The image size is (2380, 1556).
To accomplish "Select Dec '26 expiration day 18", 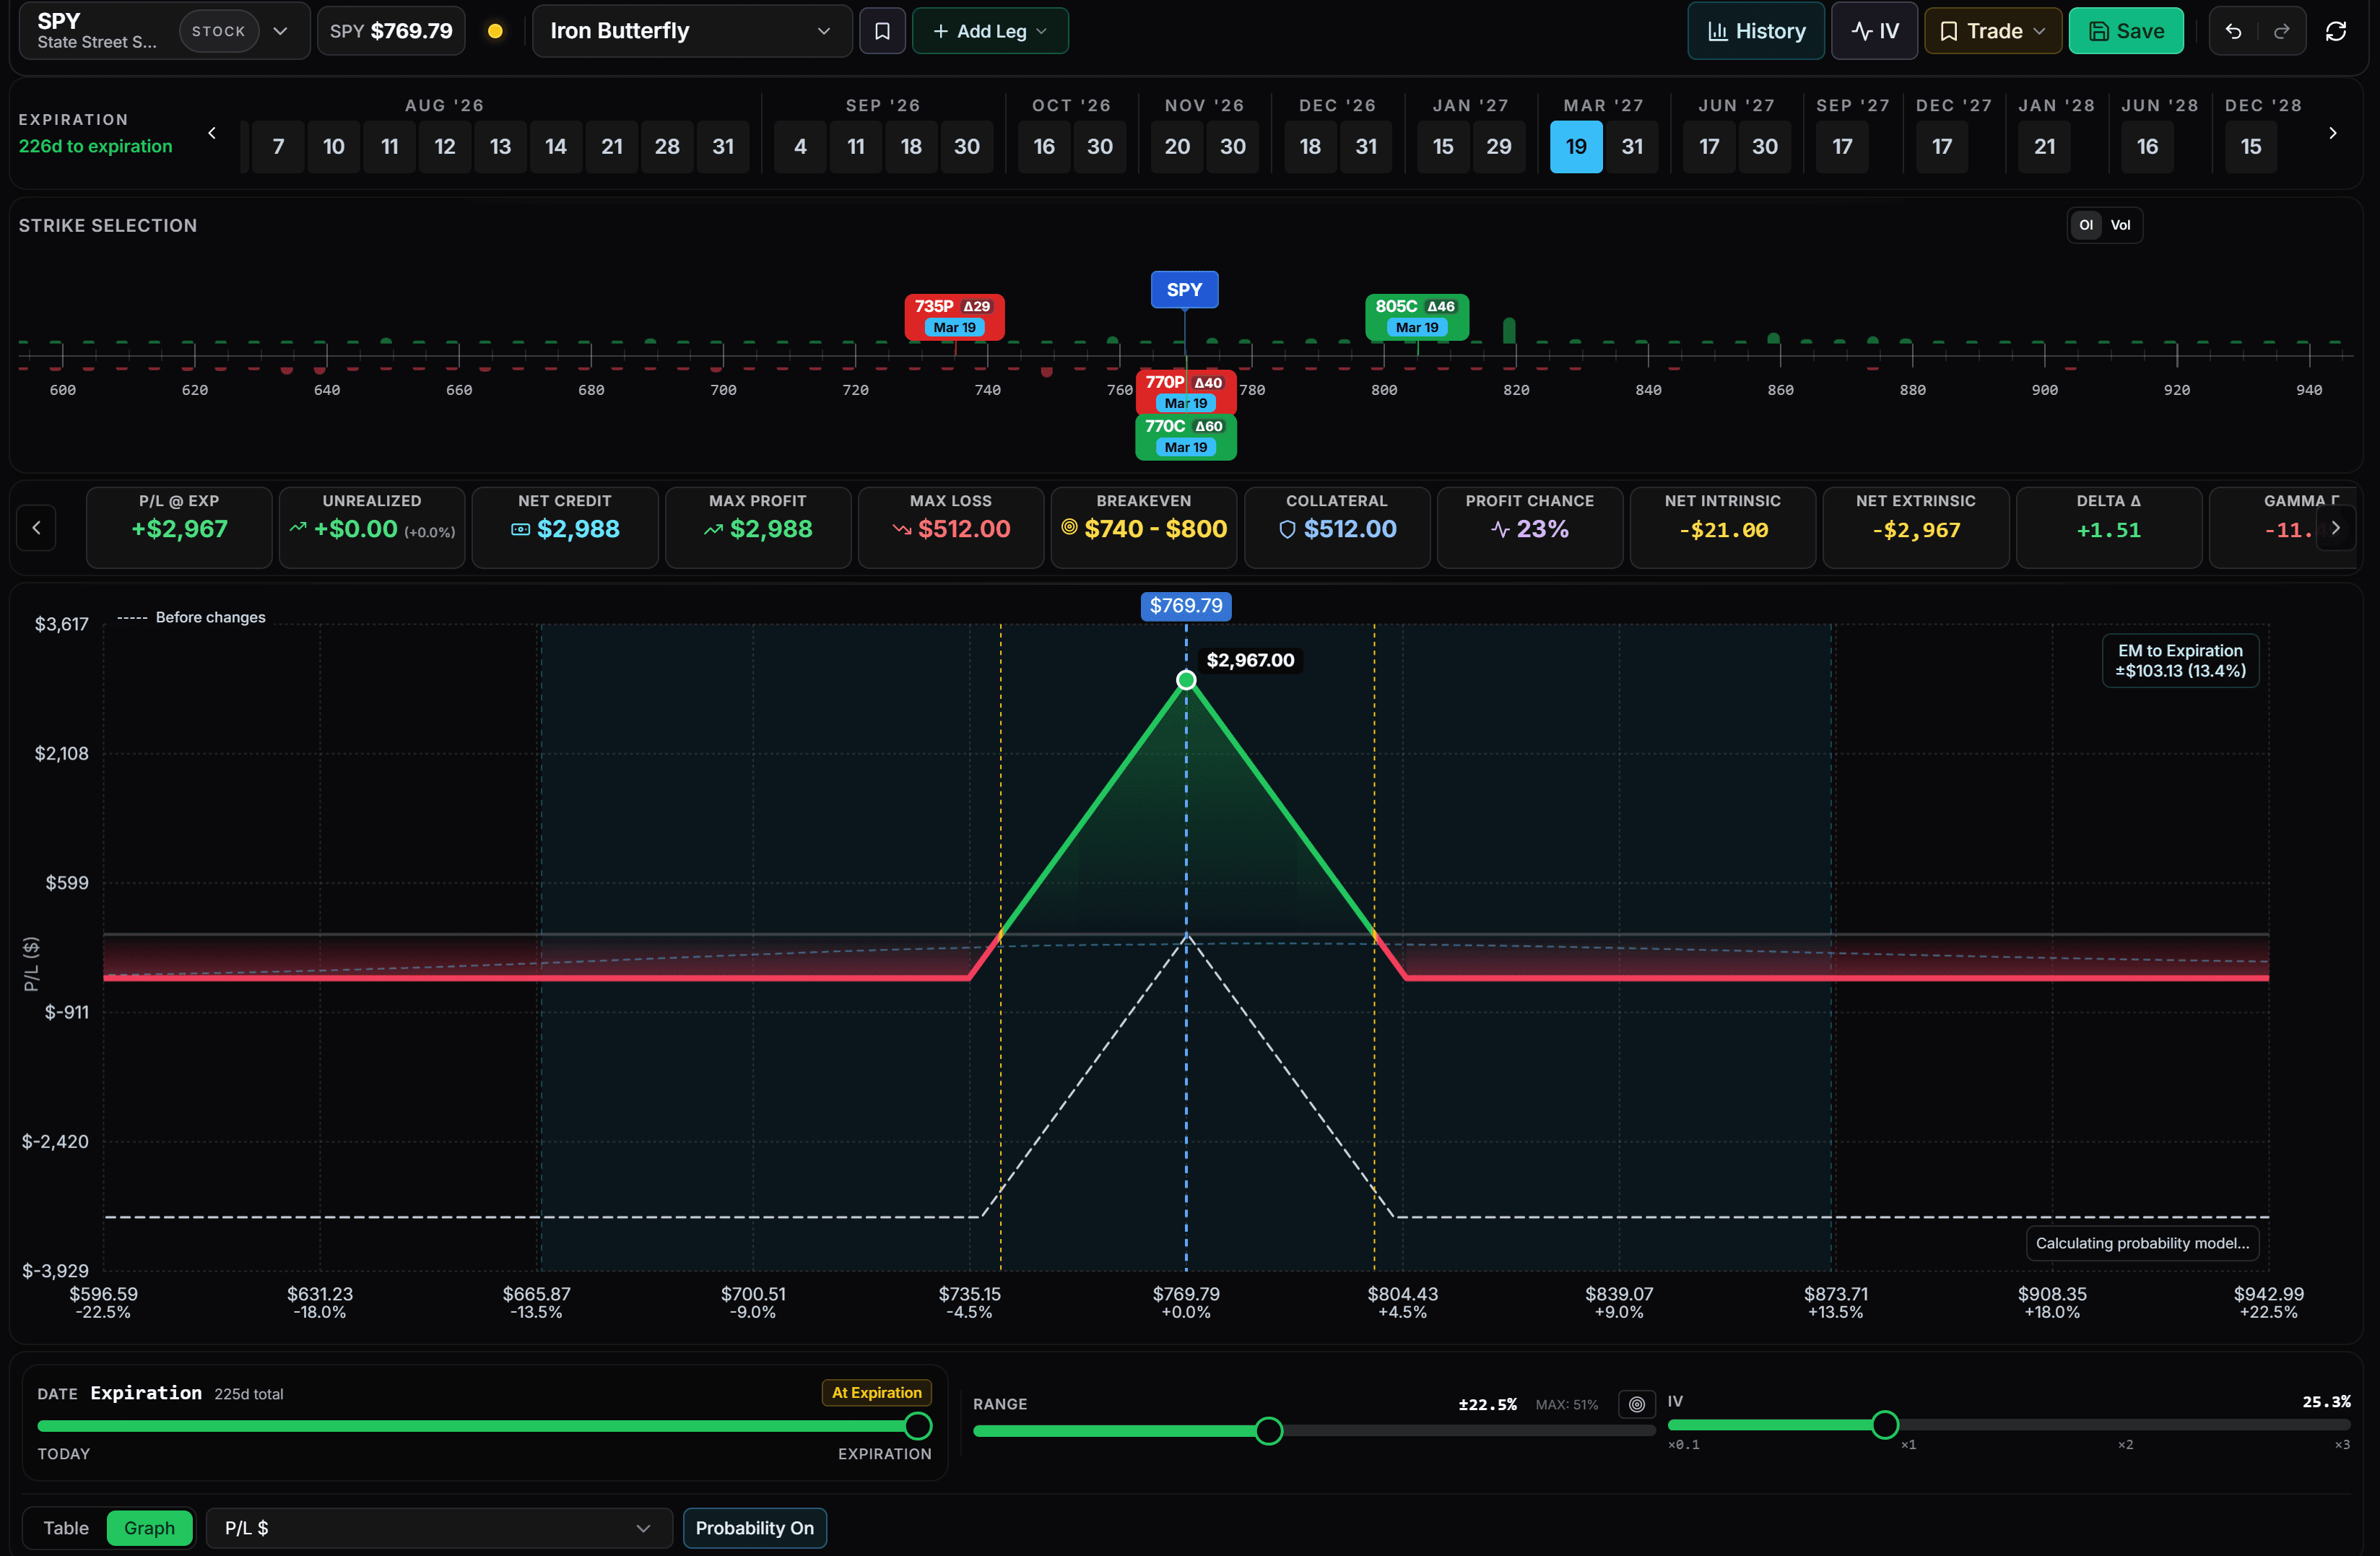I will click(1309, 146).
